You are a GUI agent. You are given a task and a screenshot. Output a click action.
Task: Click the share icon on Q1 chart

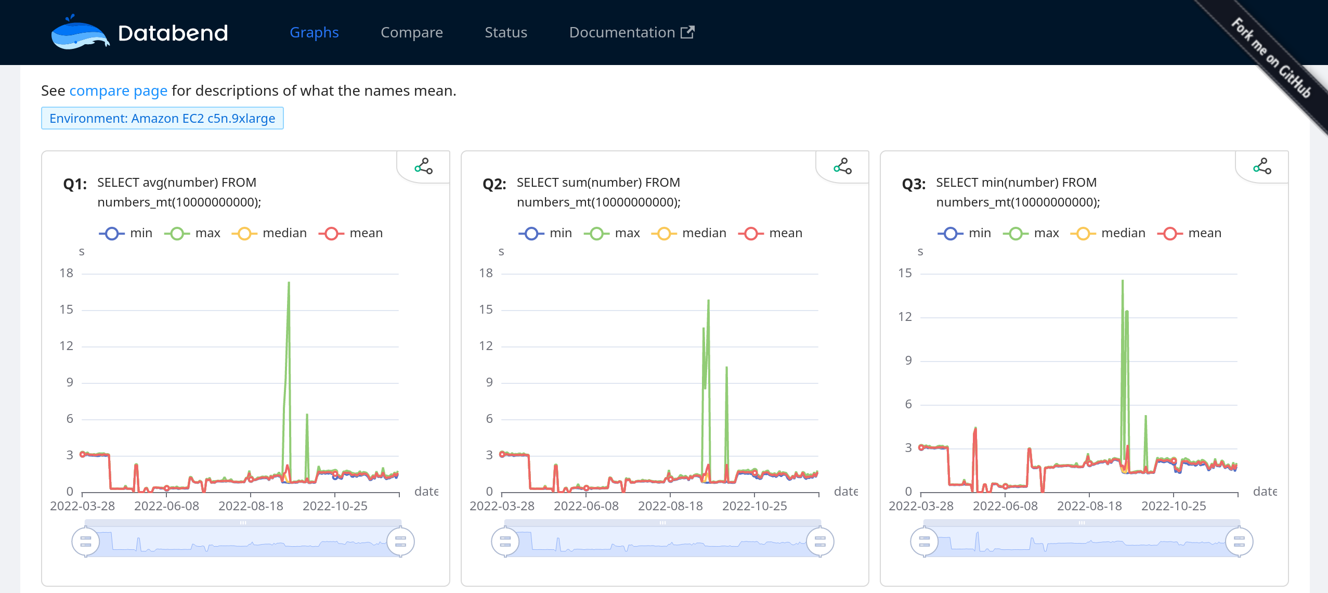click(x=423, y=166)
